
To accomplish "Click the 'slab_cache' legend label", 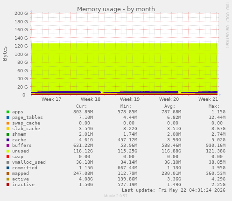I will (26, 129).
